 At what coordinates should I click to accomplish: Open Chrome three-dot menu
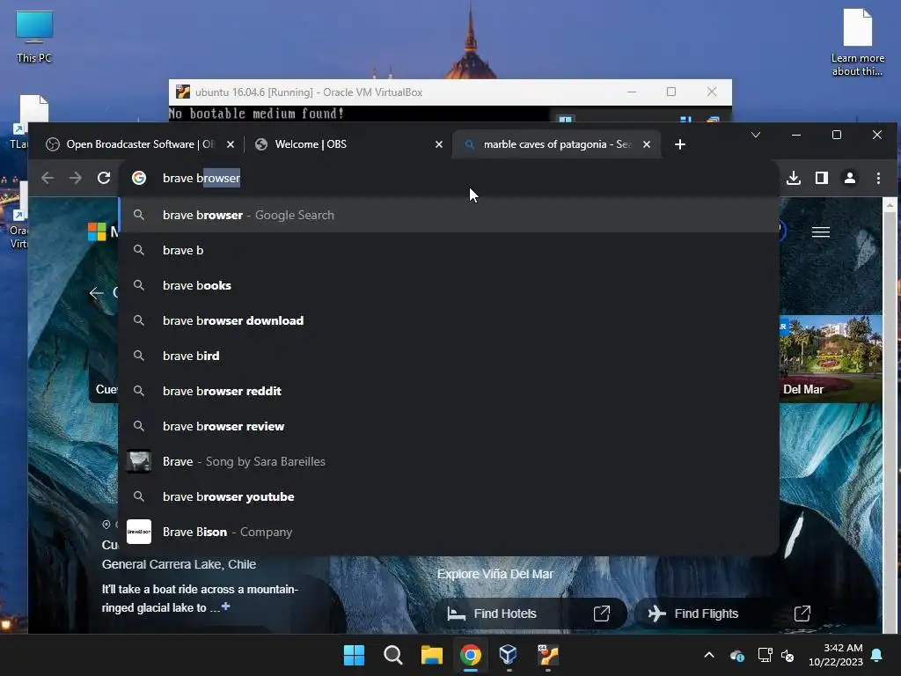pyautogui.click(x=878, y=178)
